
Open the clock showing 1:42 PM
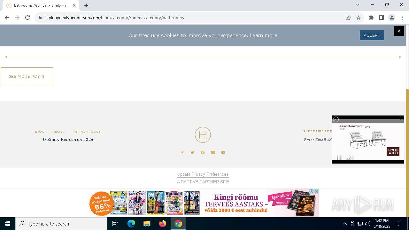coord(382,224)
